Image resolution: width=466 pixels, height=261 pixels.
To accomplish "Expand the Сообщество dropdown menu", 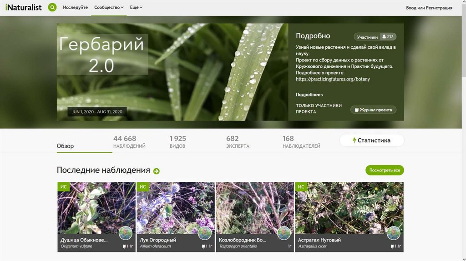I will 109,7.
